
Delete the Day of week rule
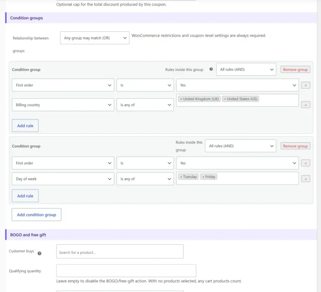click(306, 179)
